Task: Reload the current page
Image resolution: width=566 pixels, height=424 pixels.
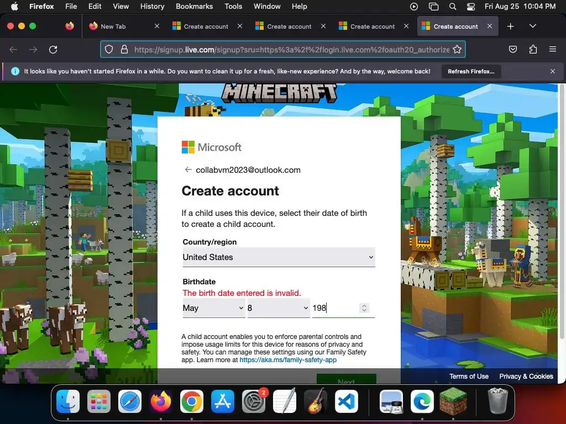Action: tap(53, 49)
